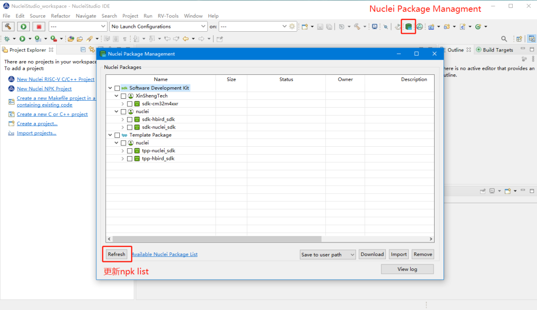Expand the sdk-hbird_sdk package node
Image resolution: width=537 pixels, height=310 pixels.
[123, 120]
